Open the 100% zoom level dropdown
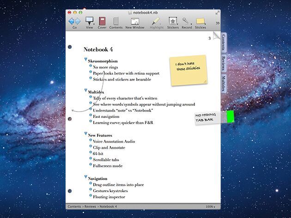291x218 pixels. pyautogui.click(x=210, y=206)
